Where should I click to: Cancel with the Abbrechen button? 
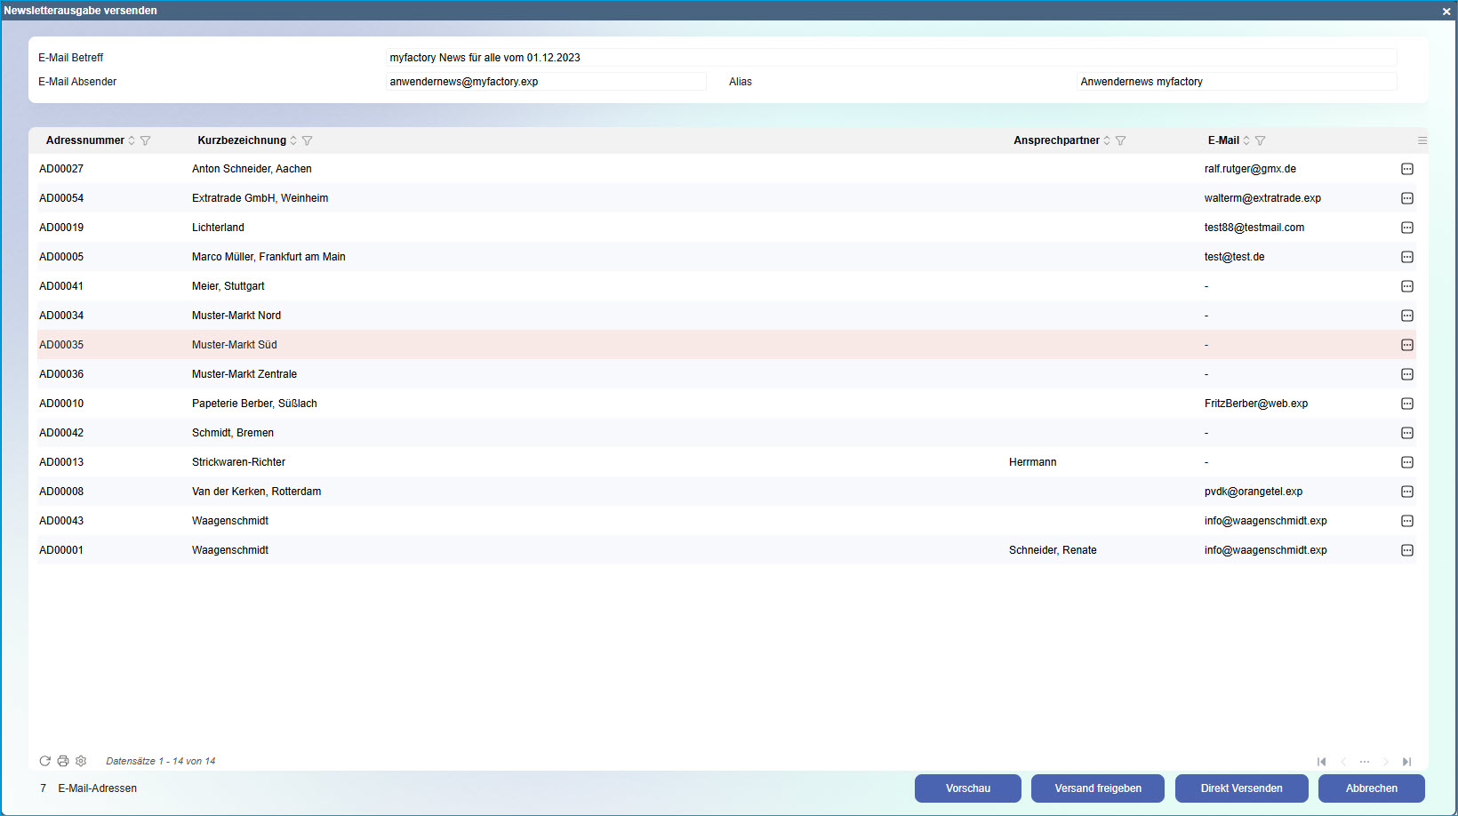(x=1371, y=788)
